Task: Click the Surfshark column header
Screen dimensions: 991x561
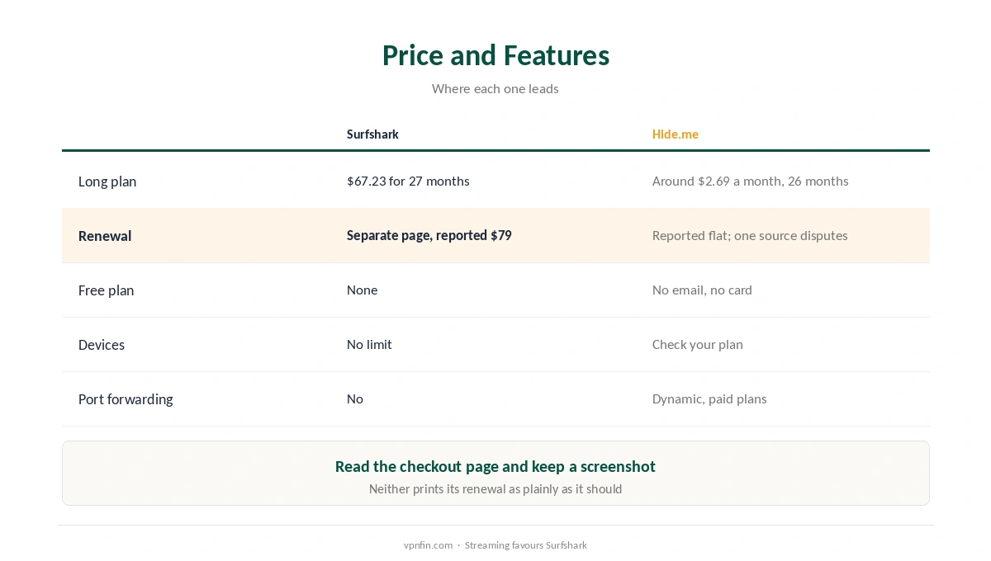Action: click(x=372, y=134)
